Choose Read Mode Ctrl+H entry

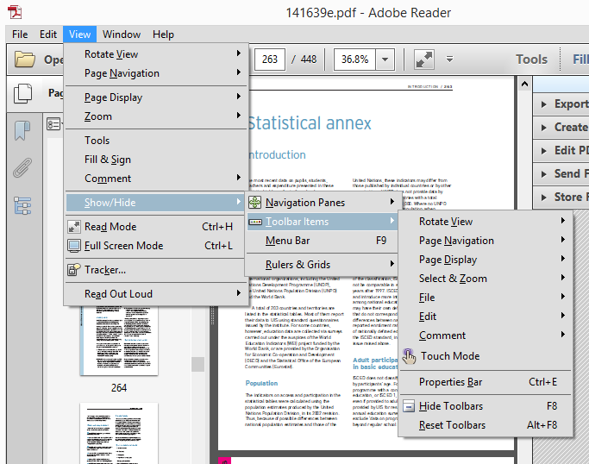point(156,227)
